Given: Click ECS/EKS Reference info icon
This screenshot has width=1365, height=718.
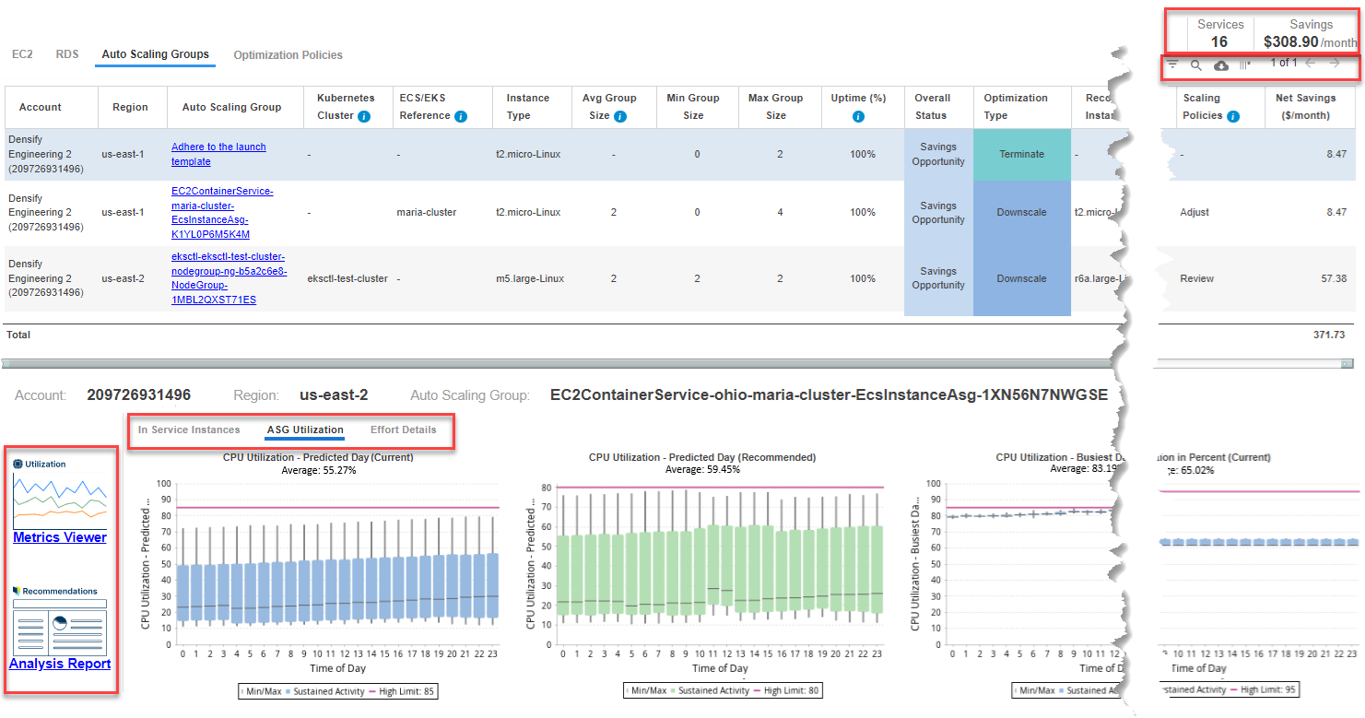Looking at the screenshot, I should pyautogui.click(x=461, y=116).
